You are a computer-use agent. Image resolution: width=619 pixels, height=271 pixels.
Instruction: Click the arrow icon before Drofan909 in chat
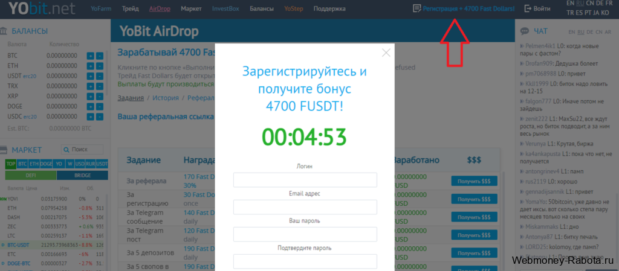[x=522, y=63]
